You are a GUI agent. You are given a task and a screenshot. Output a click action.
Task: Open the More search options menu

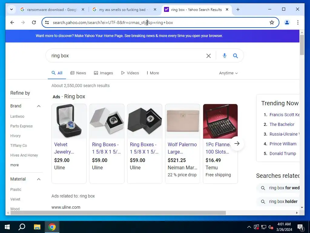153,73
